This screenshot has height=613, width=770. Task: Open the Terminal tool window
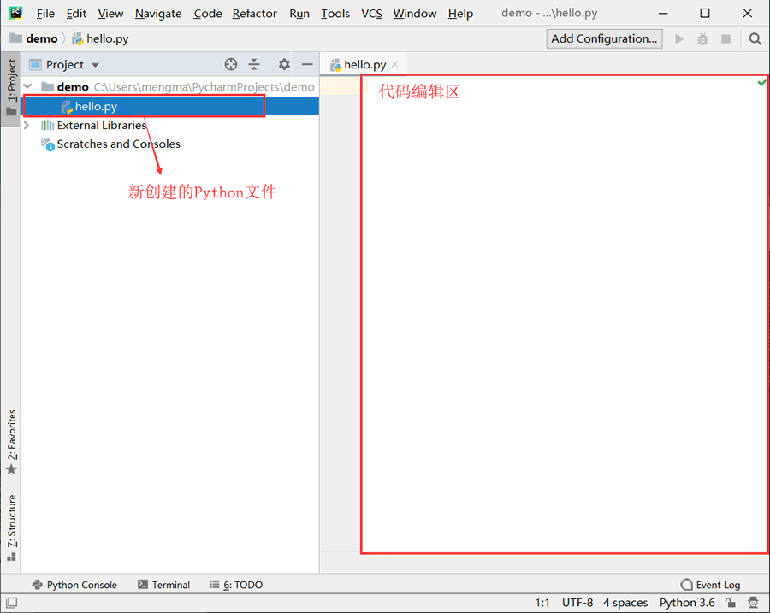pyautogui.click(x=163, y=585)
